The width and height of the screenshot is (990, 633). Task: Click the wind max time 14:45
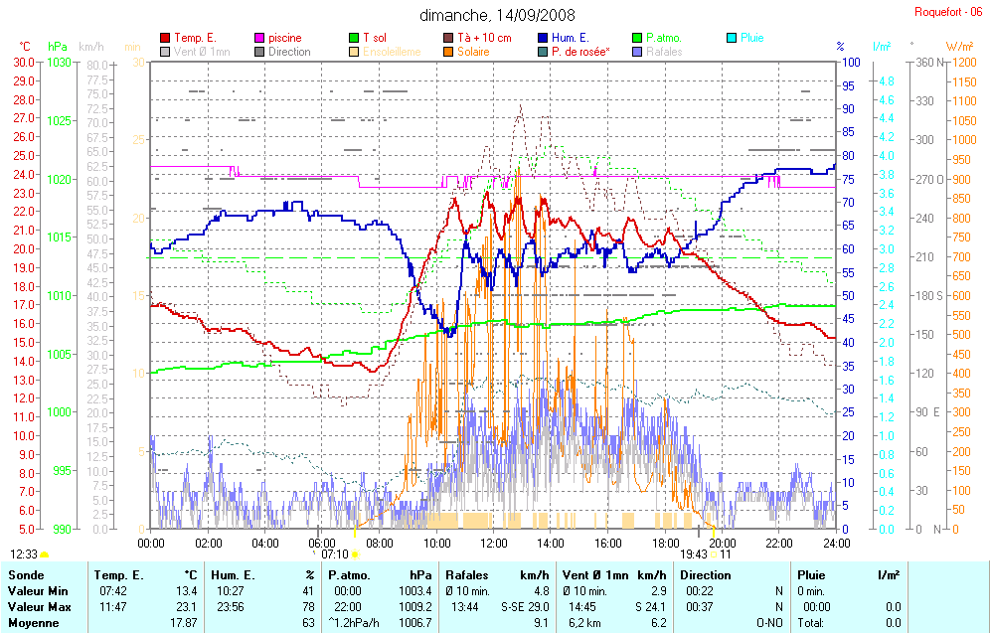click(x=582, y=607)
